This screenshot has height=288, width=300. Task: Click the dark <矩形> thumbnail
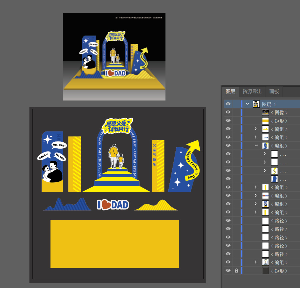265,271
